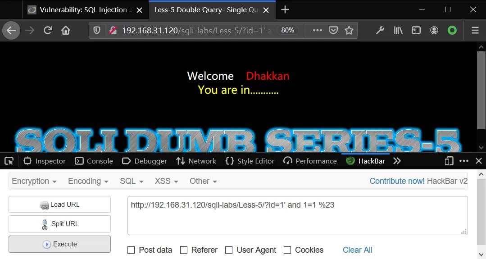Viewport: 486px width, 259px height.
Task: Switch to Vulnerability: SQL Injection tab
Action: point(84,10)
